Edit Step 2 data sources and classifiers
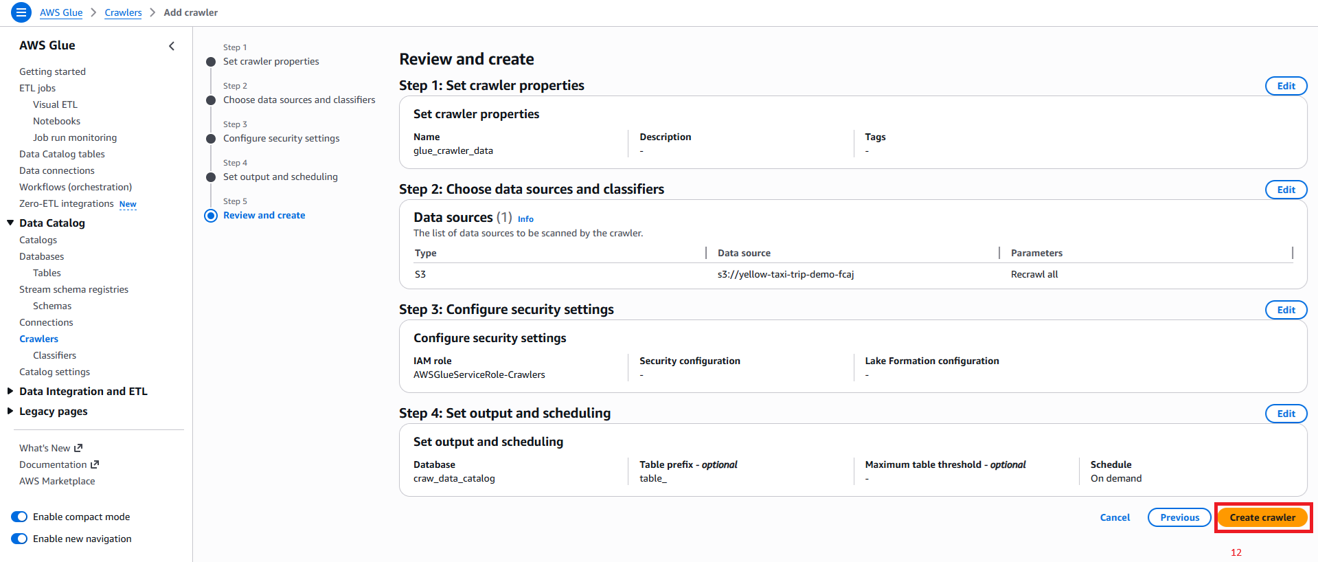The height and width of the screenshot is (562, 1318). pos(1286,190)
